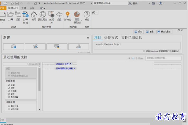
Task: Create new drawing from 新建 panel
Action: (x=57, y=46)
